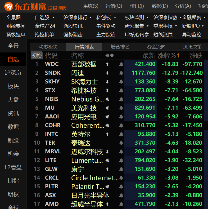Sort by the 最新 column header
The height and width of the screenshot is (209, 208).
click(x=149, y=55)
